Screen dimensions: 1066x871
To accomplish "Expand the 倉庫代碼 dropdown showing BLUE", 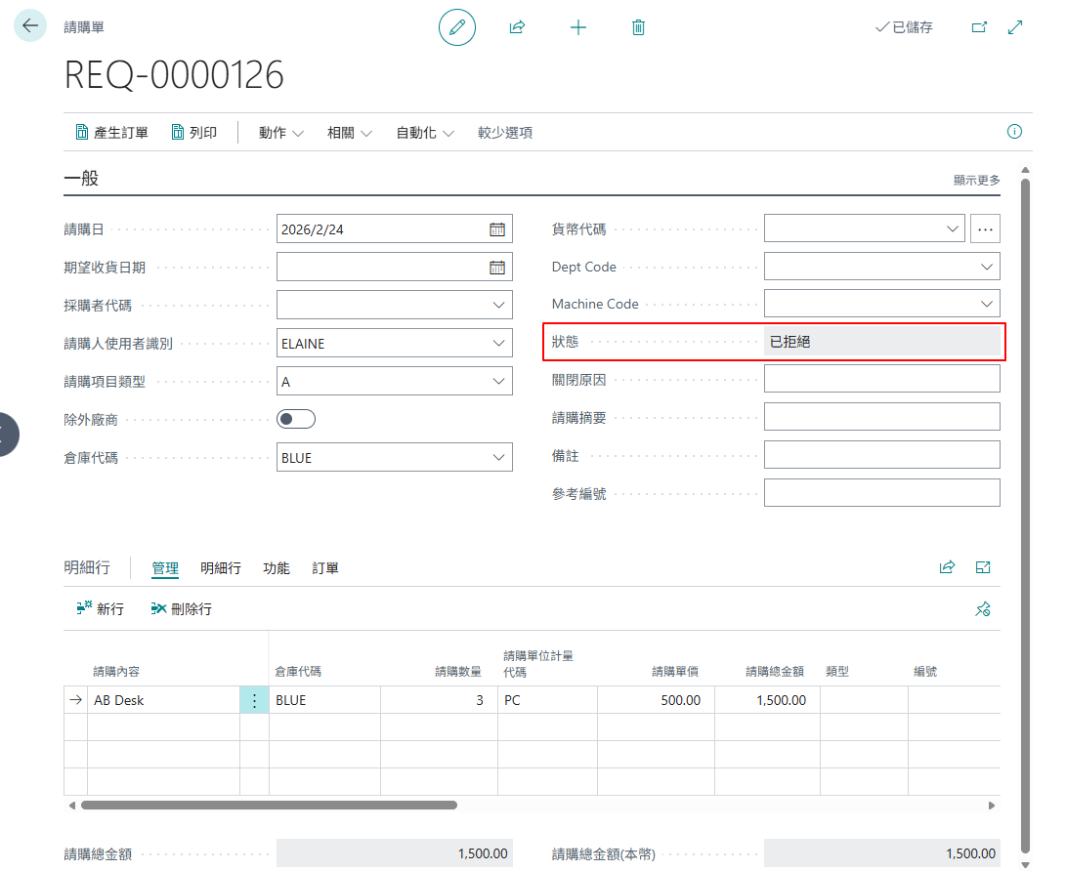I will pos(498,458).
